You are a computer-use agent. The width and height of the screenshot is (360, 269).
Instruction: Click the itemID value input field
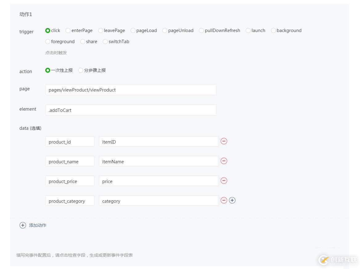pos(159,141)
